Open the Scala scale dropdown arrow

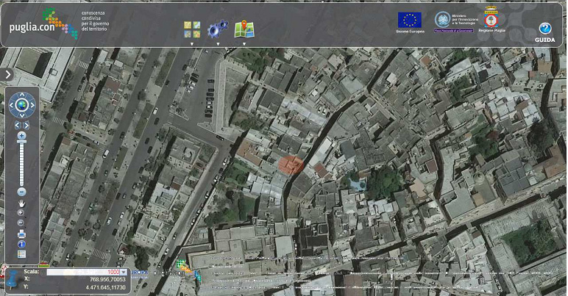(124, 272)
